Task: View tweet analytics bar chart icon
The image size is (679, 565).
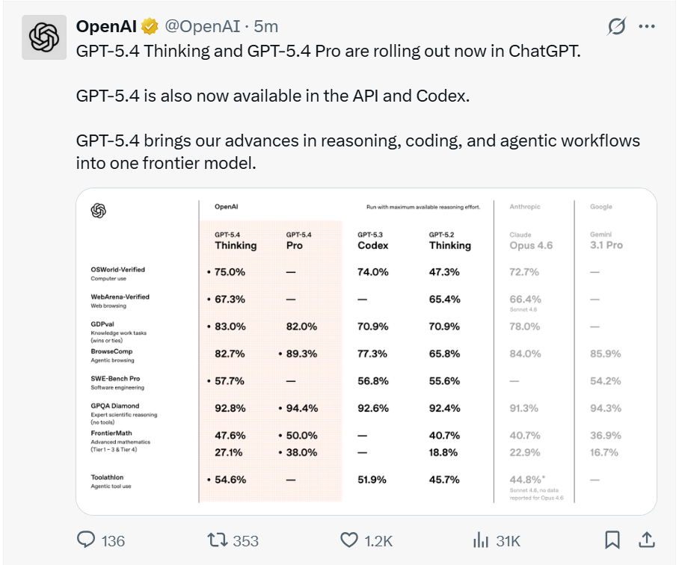Action: pos(481,540)
